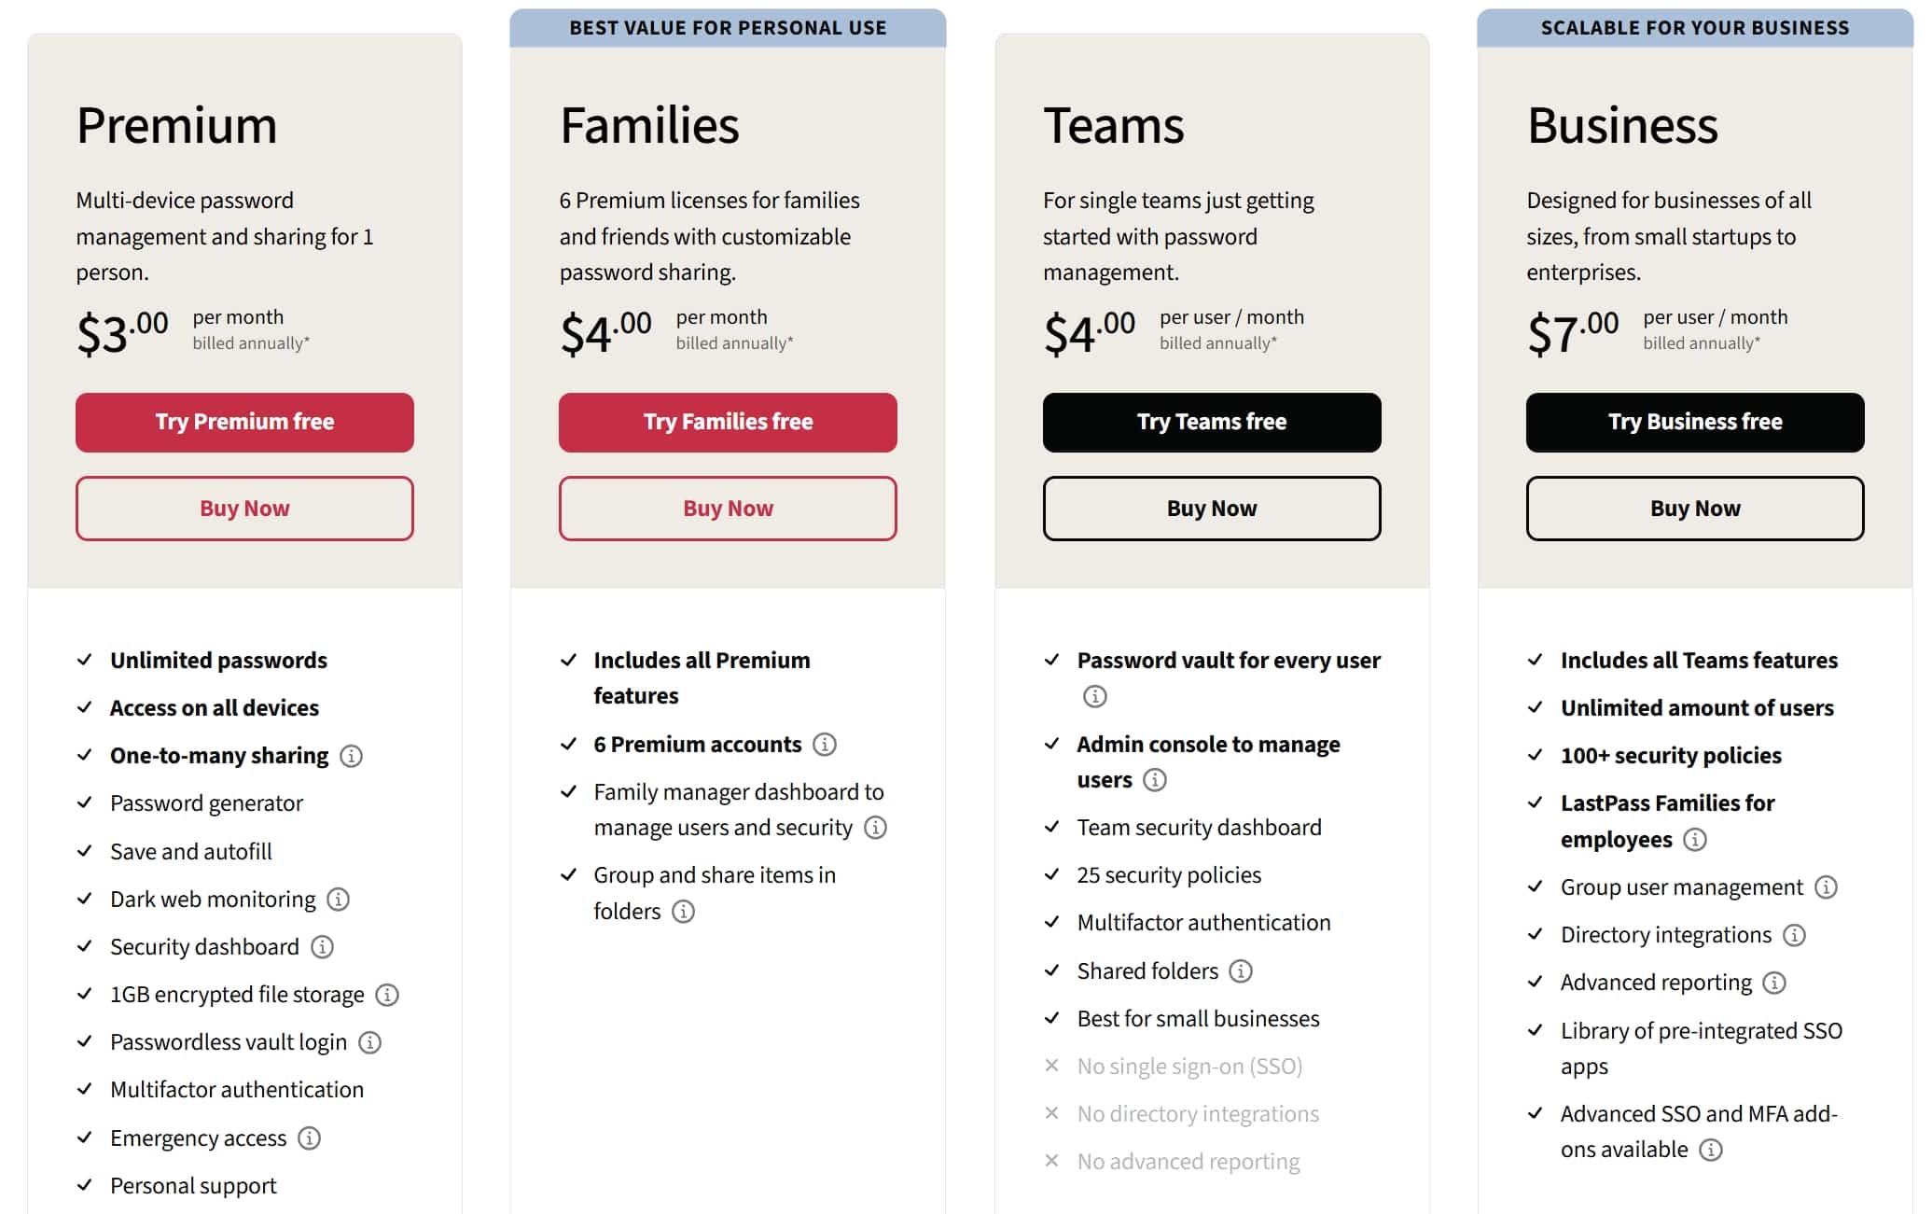Show info for Group and share items in folders
Viewport: 1932px width, 1214px height.
[x=683, y=912]
